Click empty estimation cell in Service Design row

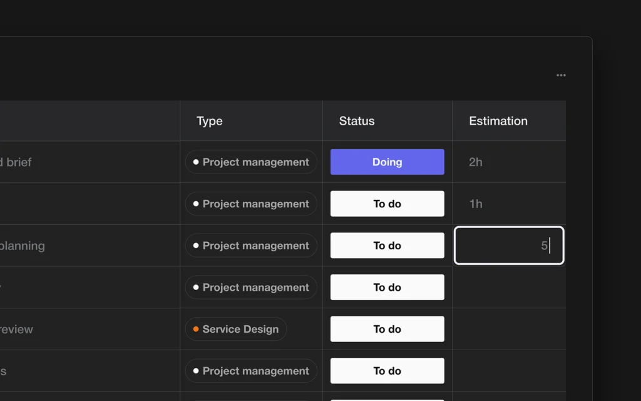click(x=508, y=329)
